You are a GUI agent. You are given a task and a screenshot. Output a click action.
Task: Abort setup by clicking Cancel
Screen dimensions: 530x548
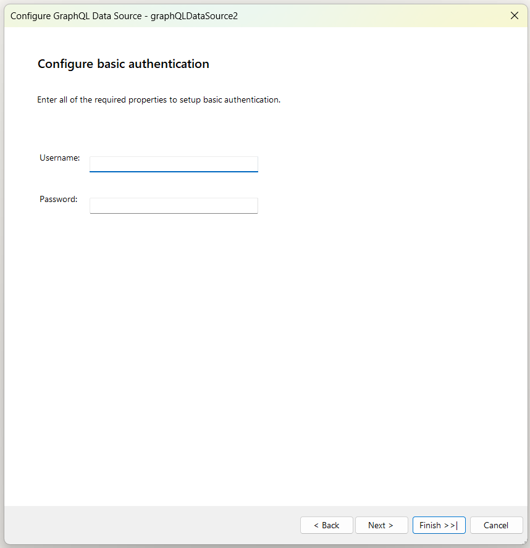click(x=496, y=525)
